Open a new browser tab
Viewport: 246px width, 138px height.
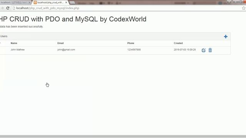pos(72,3)
